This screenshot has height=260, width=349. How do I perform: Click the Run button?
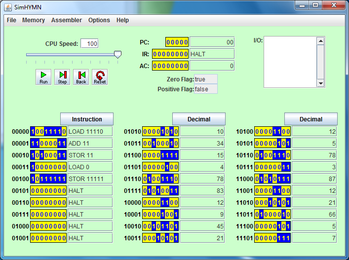click(43, 77)
